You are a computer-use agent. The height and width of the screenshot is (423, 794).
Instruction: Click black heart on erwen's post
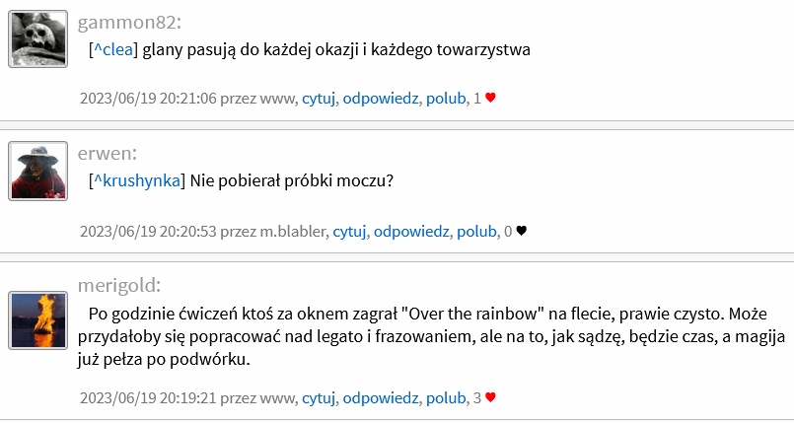coord(522,232)
